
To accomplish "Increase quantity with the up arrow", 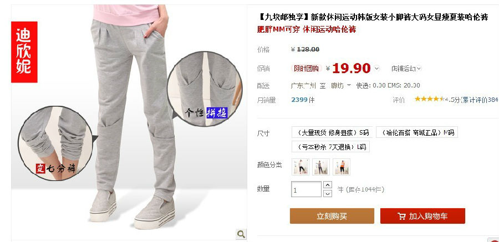I will point(328,185).
